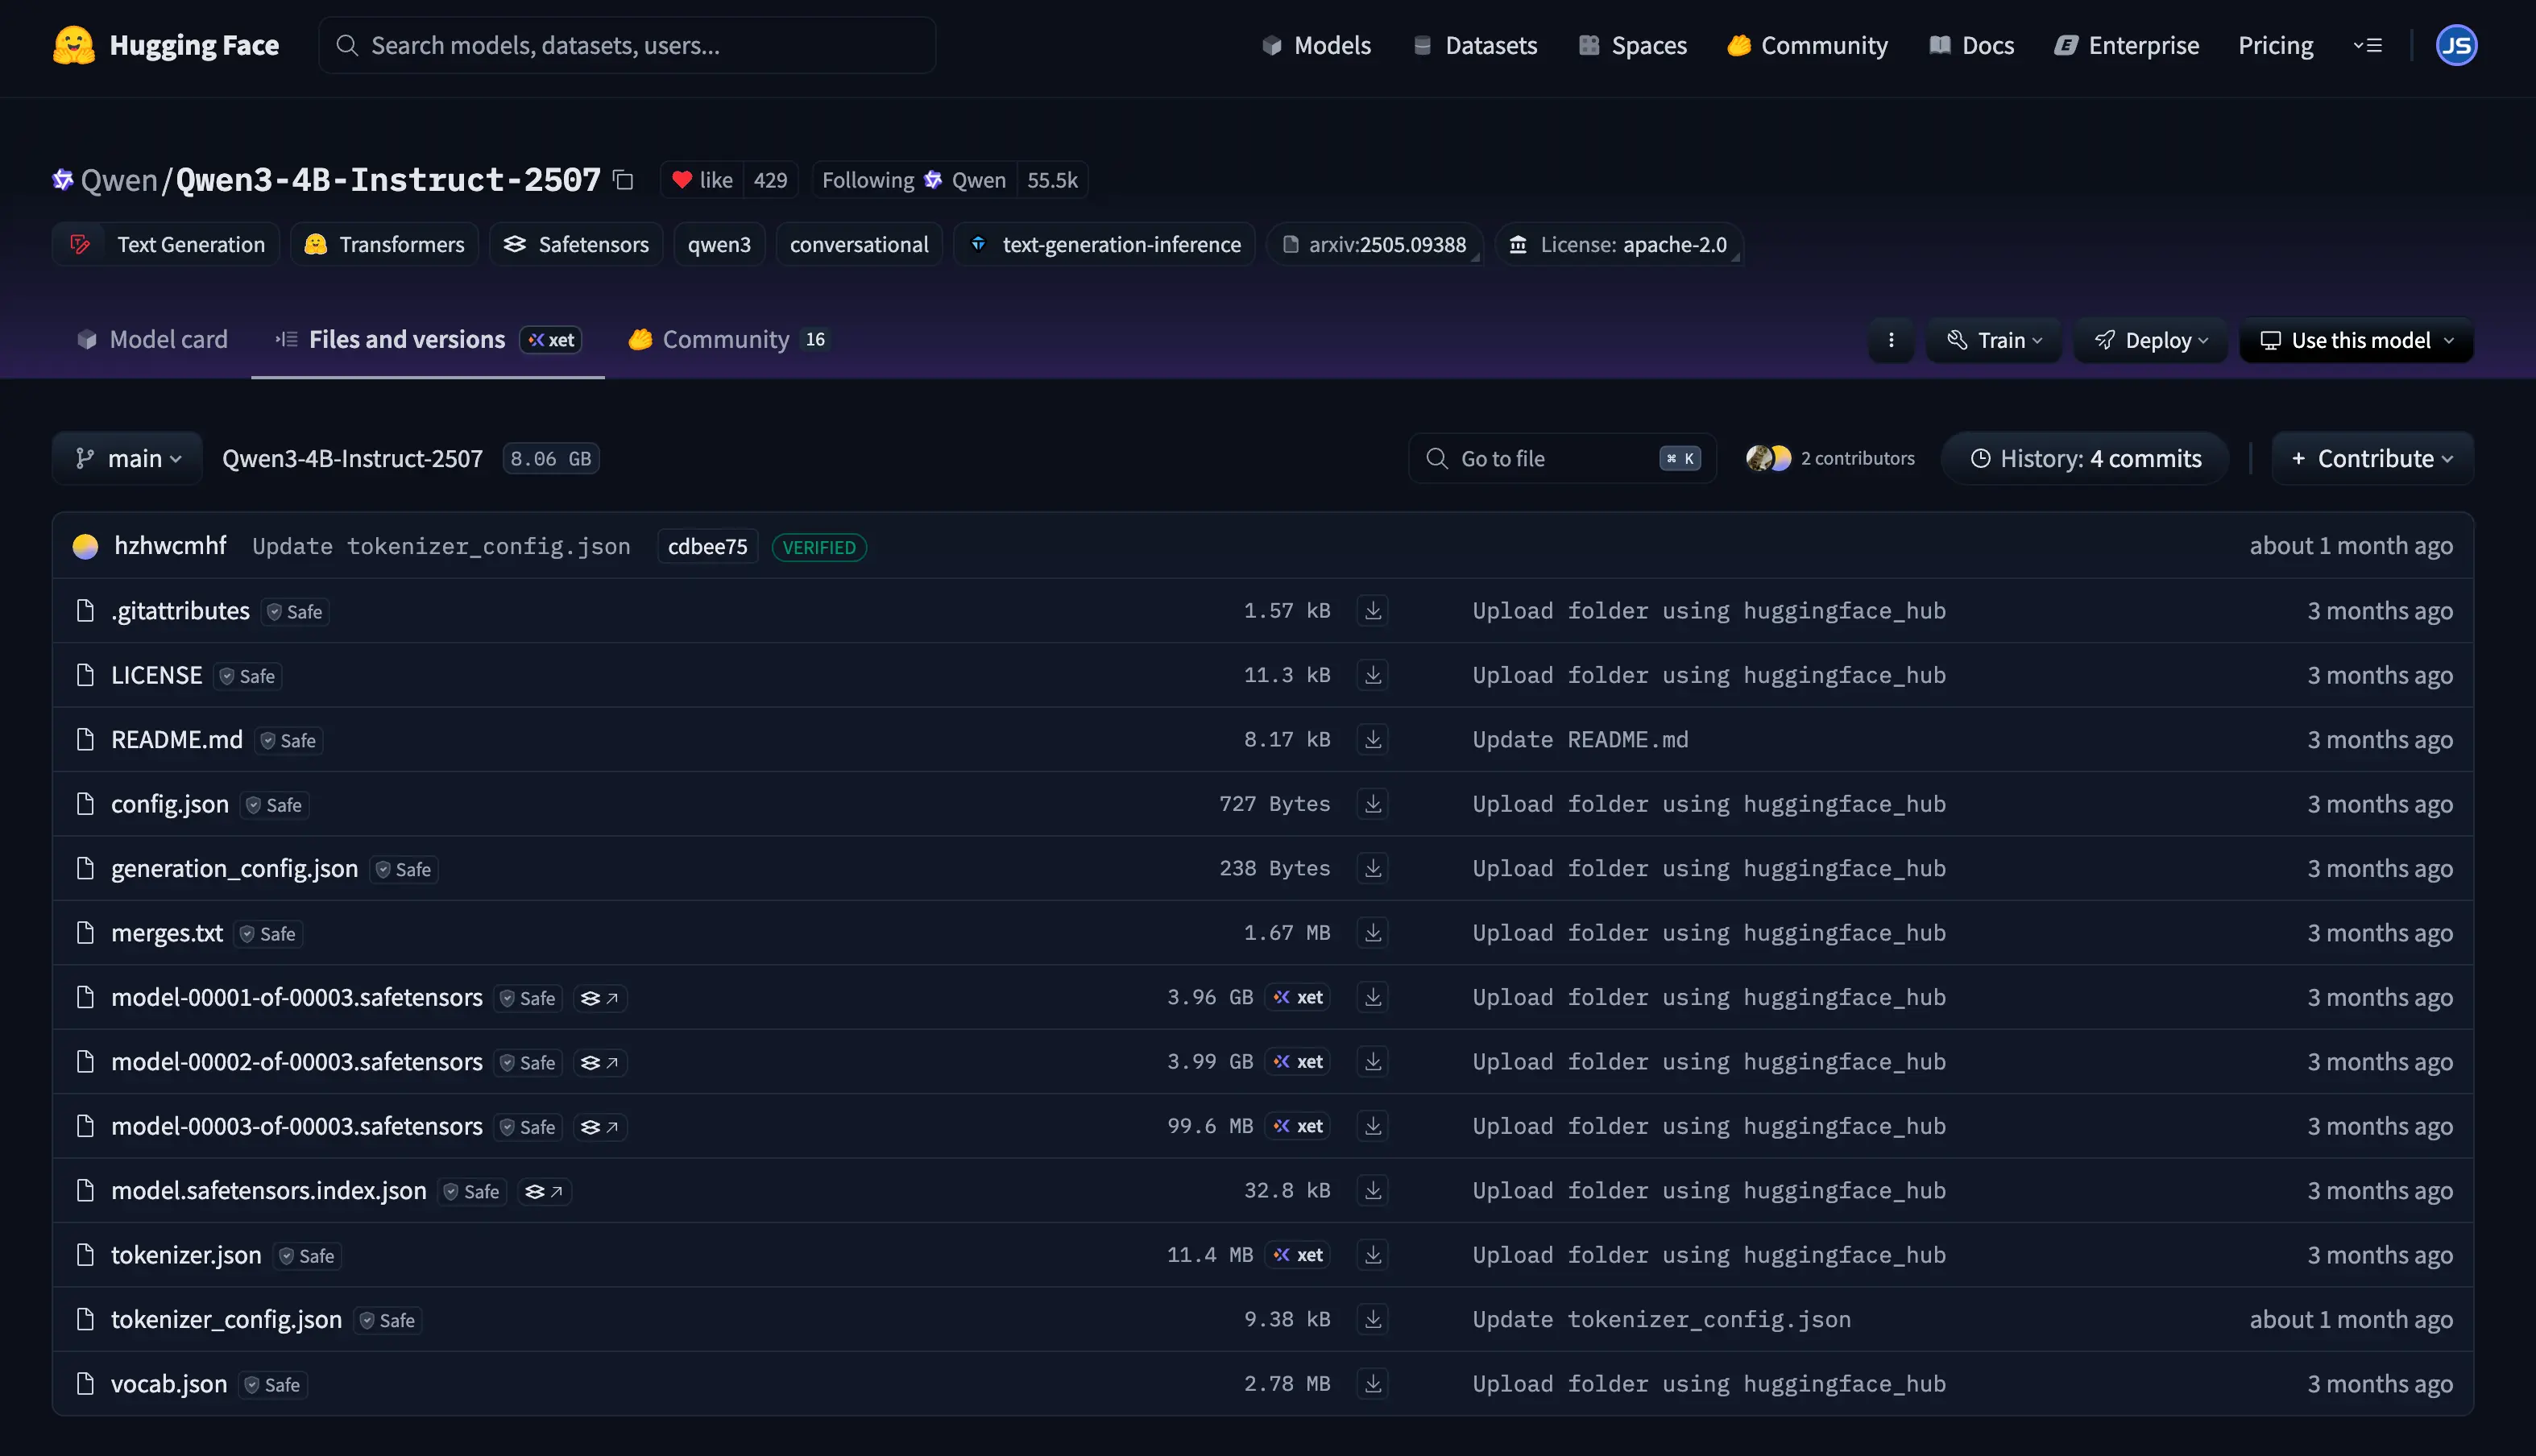Open the Contribute dropdown
Image resolution: width=2536 pixels, height=1456 pixels.
click(x=2372, y=459)
